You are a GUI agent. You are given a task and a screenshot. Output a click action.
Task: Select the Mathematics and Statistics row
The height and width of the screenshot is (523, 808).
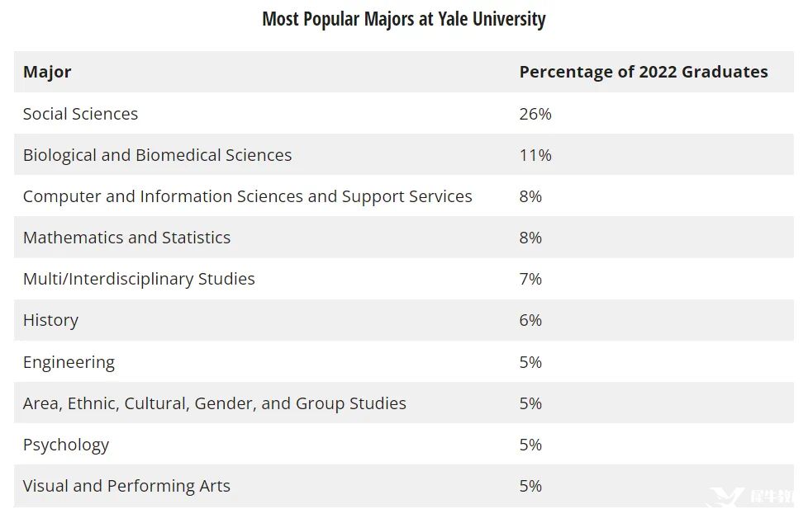pyautogui.click(x=126, y=238)
